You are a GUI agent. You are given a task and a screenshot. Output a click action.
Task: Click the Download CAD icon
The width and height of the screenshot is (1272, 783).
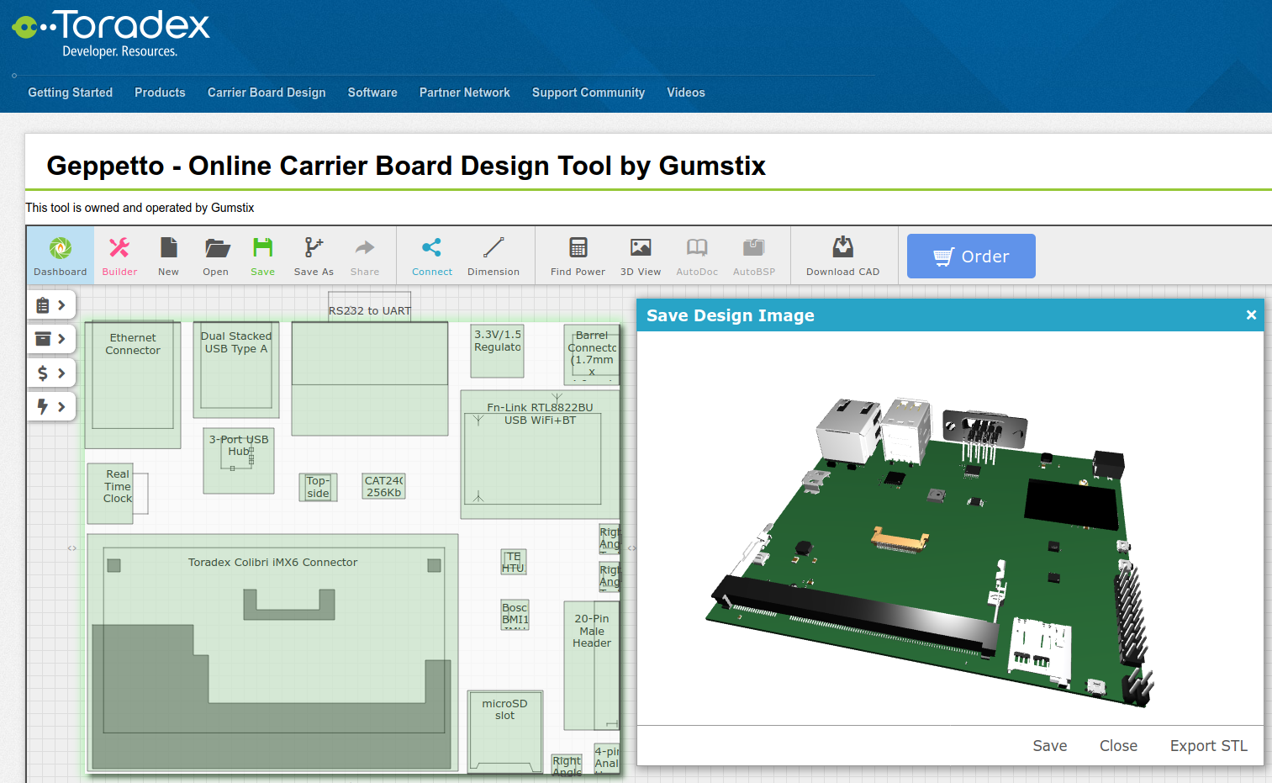click(x=842, y=255)
